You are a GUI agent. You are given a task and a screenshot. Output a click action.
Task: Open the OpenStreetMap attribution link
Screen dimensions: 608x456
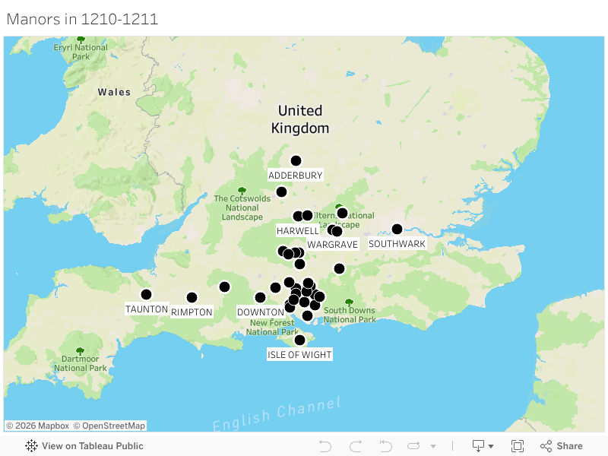(x=109, y=426)
